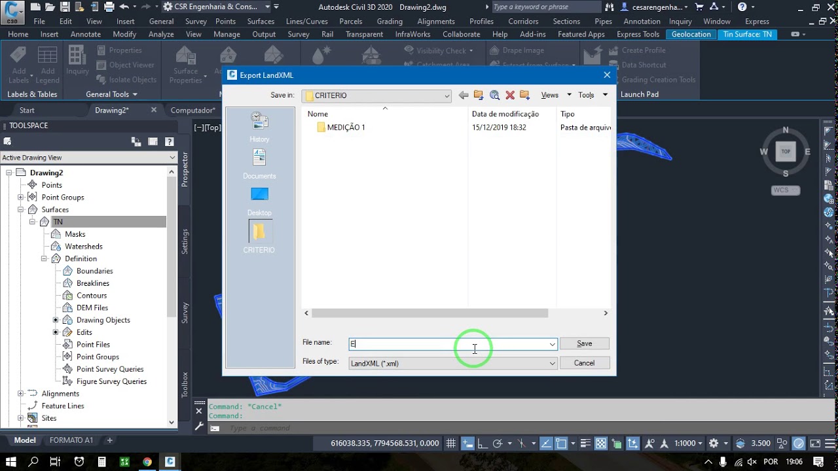The height and width of the screenshot is (471, 838).
Task: Click the Cancel button in Export dialog
Action: point(585,363)
